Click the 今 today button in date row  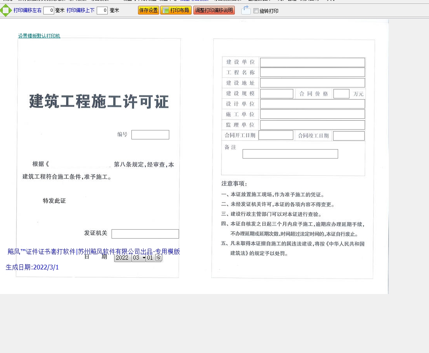click(158, 258)
